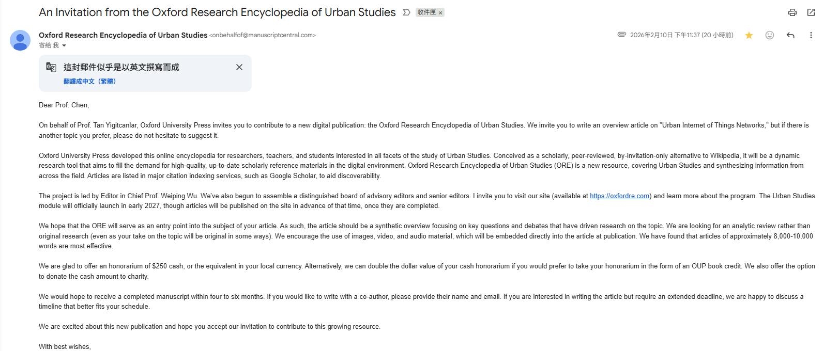Print this email with the printer icon

tap(792, 12)
